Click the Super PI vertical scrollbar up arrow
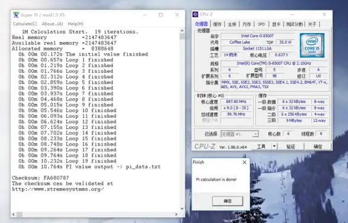Screen dimensions: 348x223 click(182, 31)
